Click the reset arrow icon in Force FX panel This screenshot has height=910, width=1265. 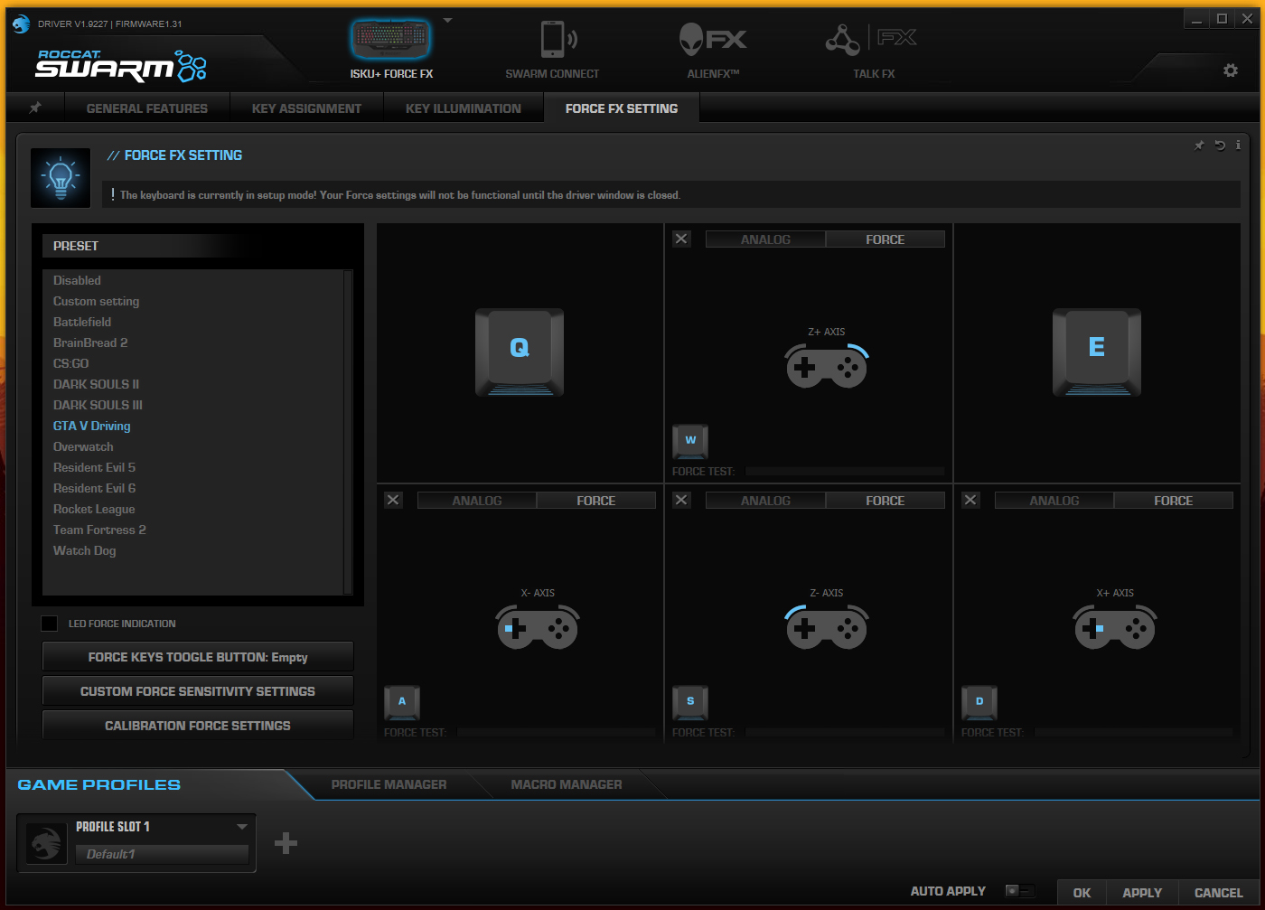pyautogui.click(x=1220, y=145)
